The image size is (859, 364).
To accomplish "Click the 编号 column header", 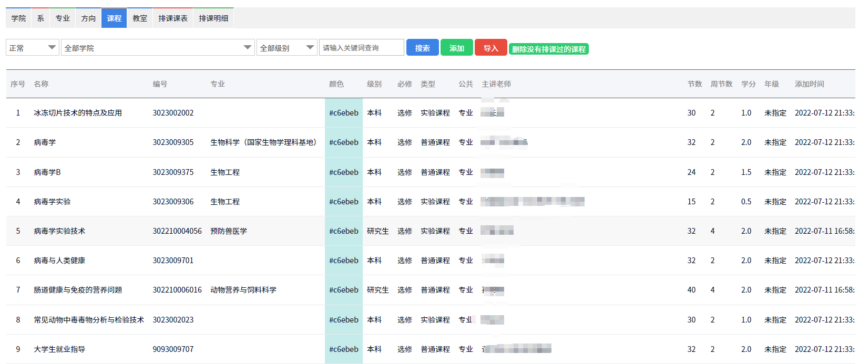I will pyautogui.click(x=160, y=84).
